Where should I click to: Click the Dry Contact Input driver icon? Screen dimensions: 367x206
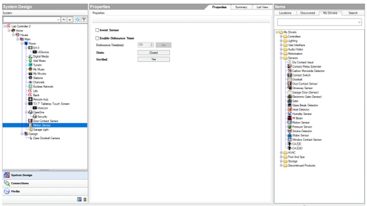point(290,62)
